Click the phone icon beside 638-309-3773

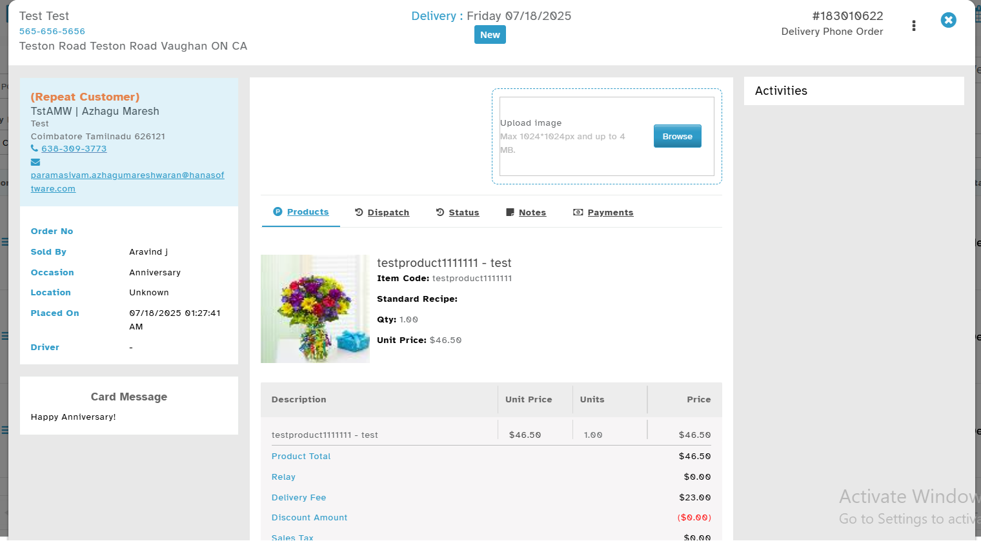(x=34, y=148)
